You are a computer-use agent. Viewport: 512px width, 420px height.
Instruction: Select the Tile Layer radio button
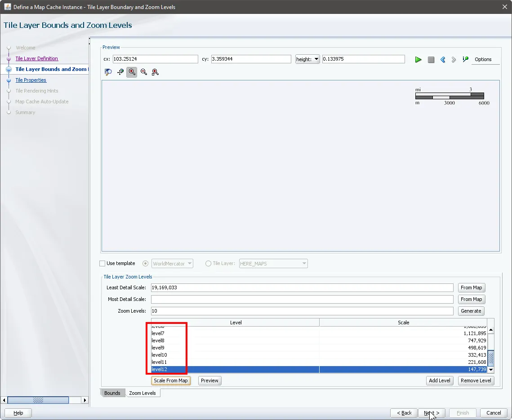tap(208, 264)
